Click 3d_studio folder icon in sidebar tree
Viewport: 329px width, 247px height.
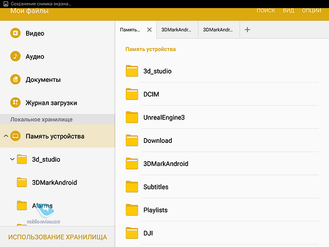pos(22,159)
